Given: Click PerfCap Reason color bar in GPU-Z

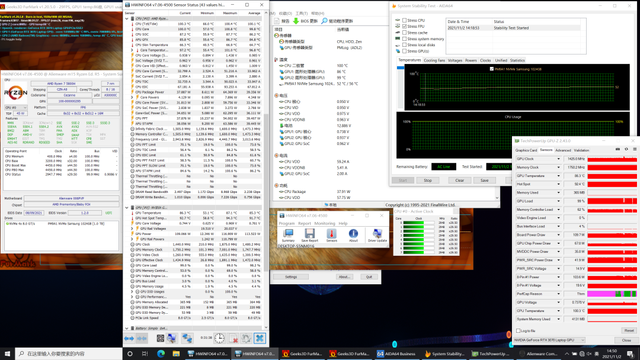Looking at the screenshot, I should click(x=612, y=294).
